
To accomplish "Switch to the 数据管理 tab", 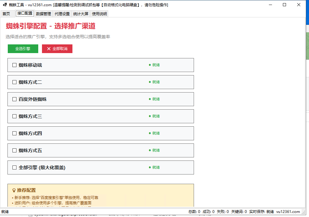I will click(43, 14).
